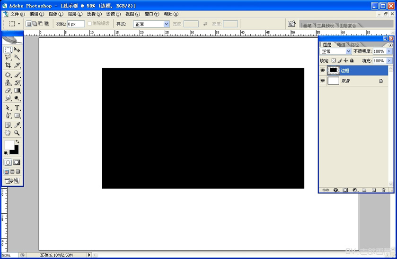Click the delete layer trash icon

(384, 190)
